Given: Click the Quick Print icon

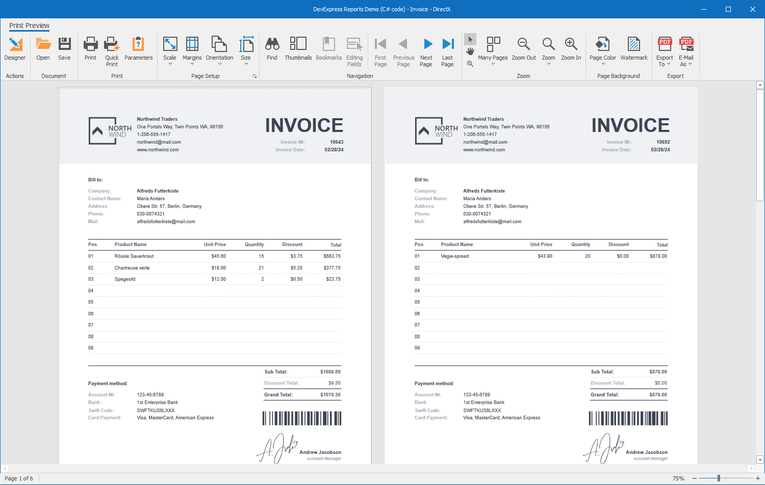Looking at the screenshot, I should point(112,45).
